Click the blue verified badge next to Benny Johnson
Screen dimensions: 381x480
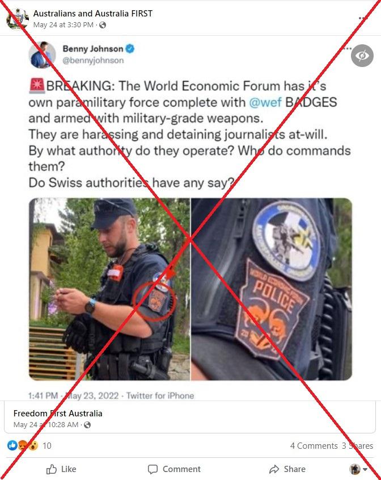[130, 49]
